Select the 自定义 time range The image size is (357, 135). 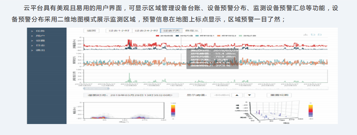coord(192,31)
